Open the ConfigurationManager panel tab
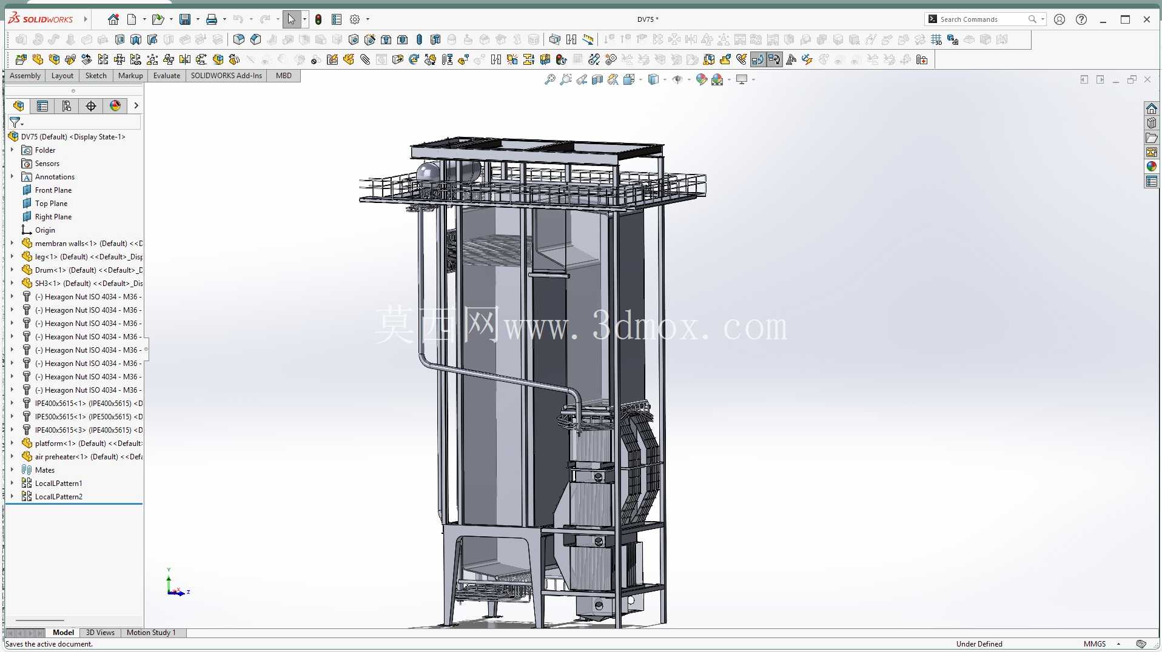This screenshot has height=652, width=1162. coord(67,106)
